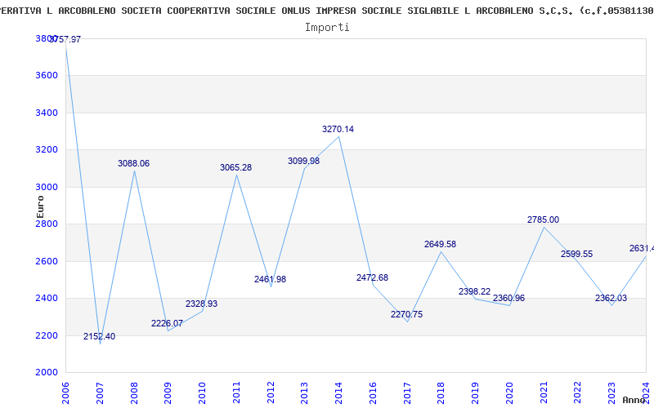
Task: Click the 2461.98 data label for 2012
Action: point(270,279)
